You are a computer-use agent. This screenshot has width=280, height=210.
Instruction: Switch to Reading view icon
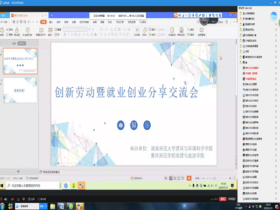[179, 178]
